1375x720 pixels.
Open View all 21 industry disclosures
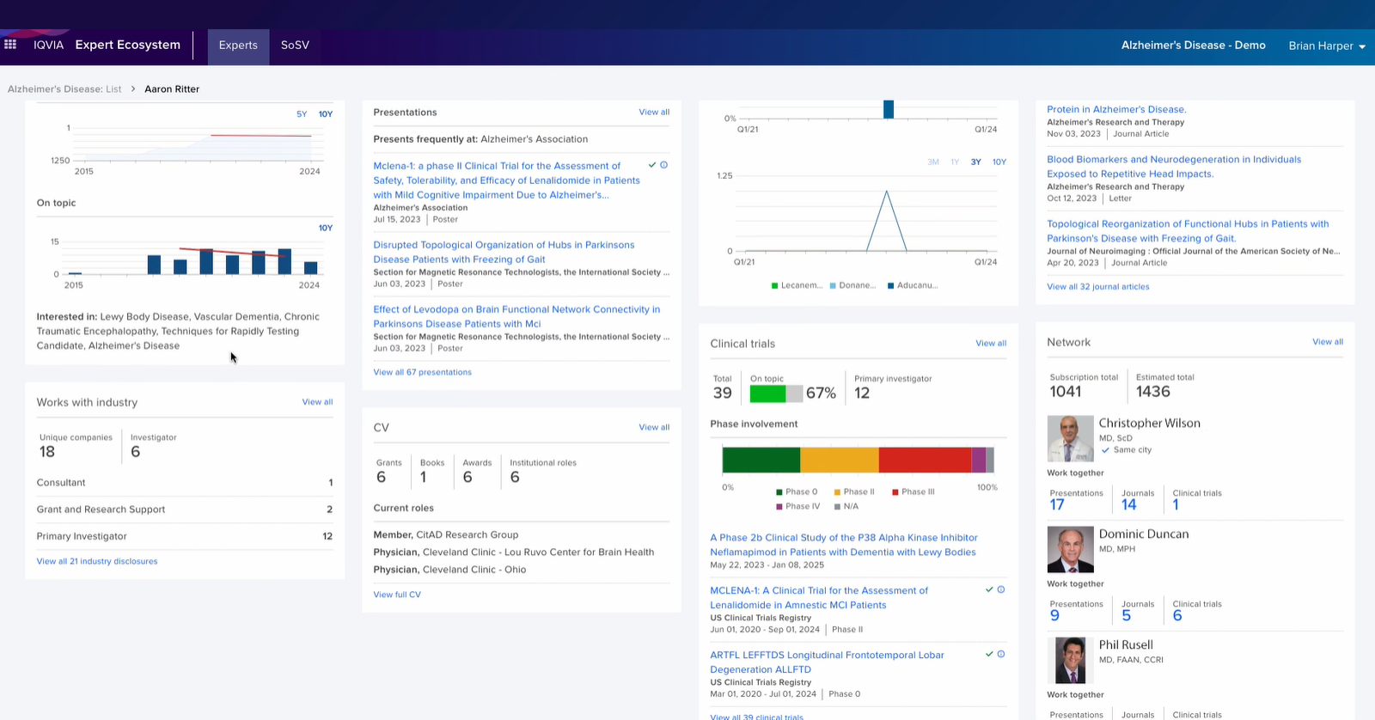97,561
